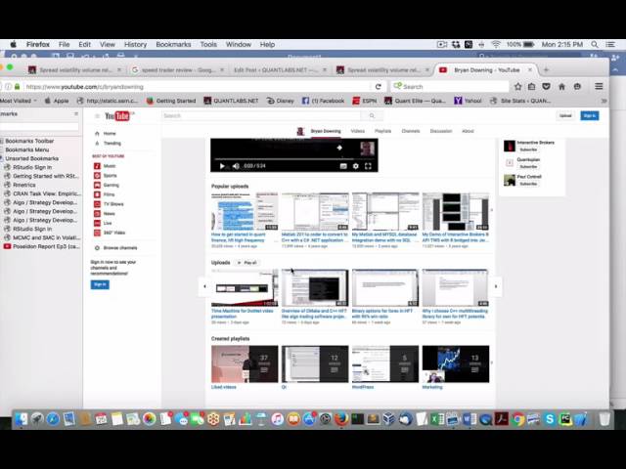
Task: Go to Firefox home page icon
Action: (561, 87)
